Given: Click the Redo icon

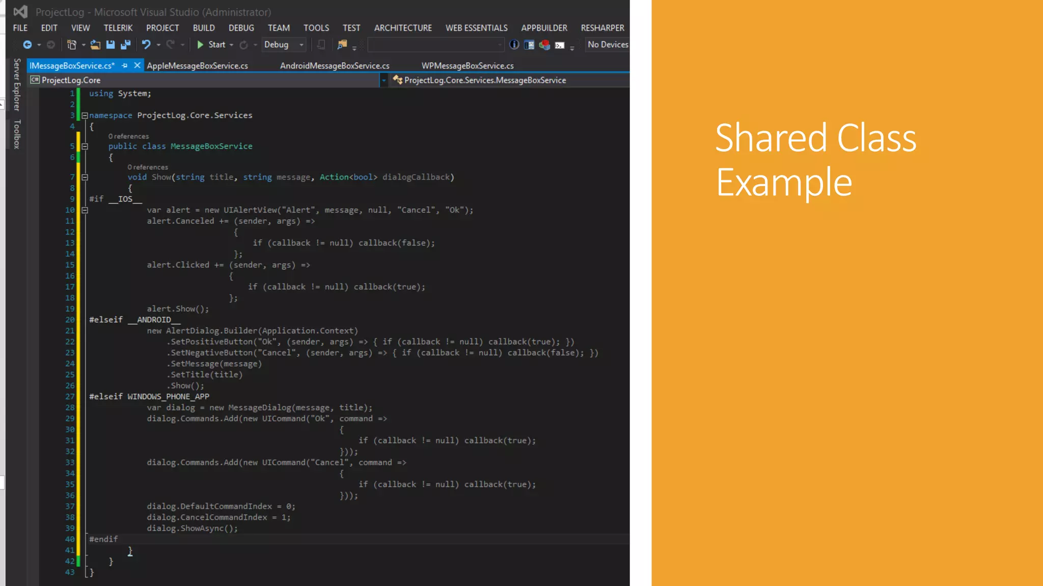Looking at the screenshot, I should tap(171, 45).
